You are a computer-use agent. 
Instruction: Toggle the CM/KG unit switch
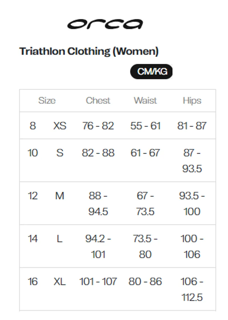pyautogui.click(x=151, y=72)
